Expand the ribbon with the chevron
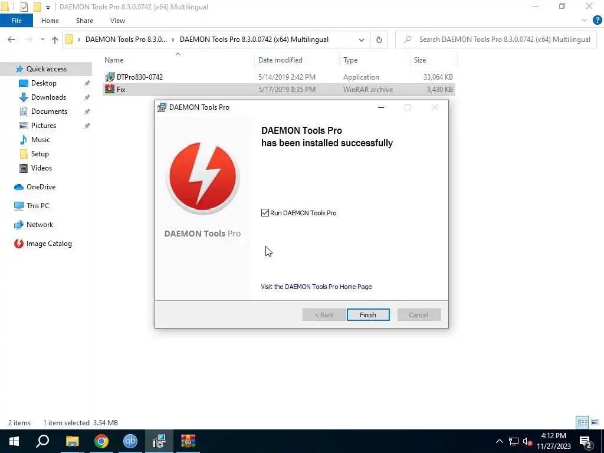This screenshot has height=453, width=604. pyautogui.click(x=585, y=21)
